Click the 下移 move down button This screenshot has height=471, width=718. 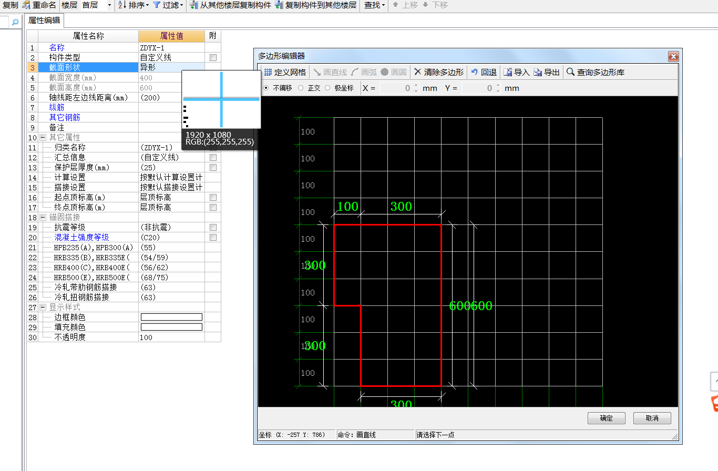[435, 5]
